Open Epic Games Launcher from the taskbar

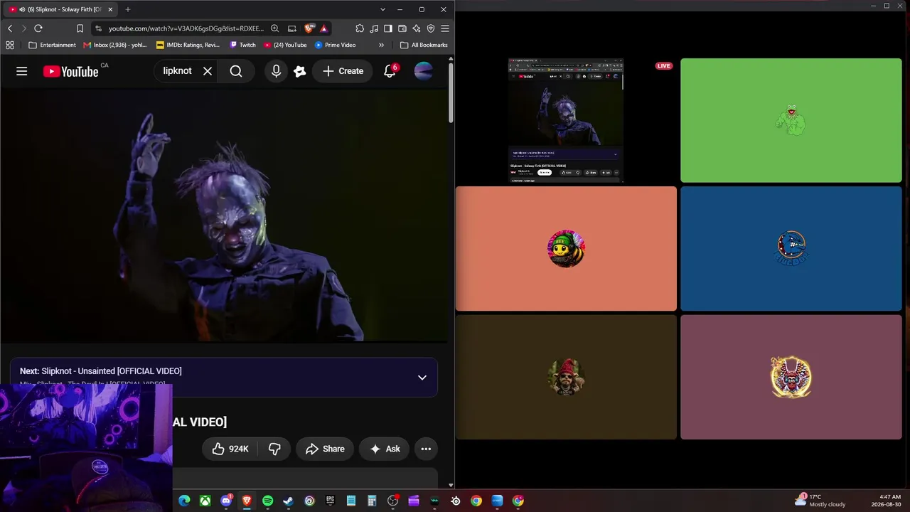[x=330, y=501]
